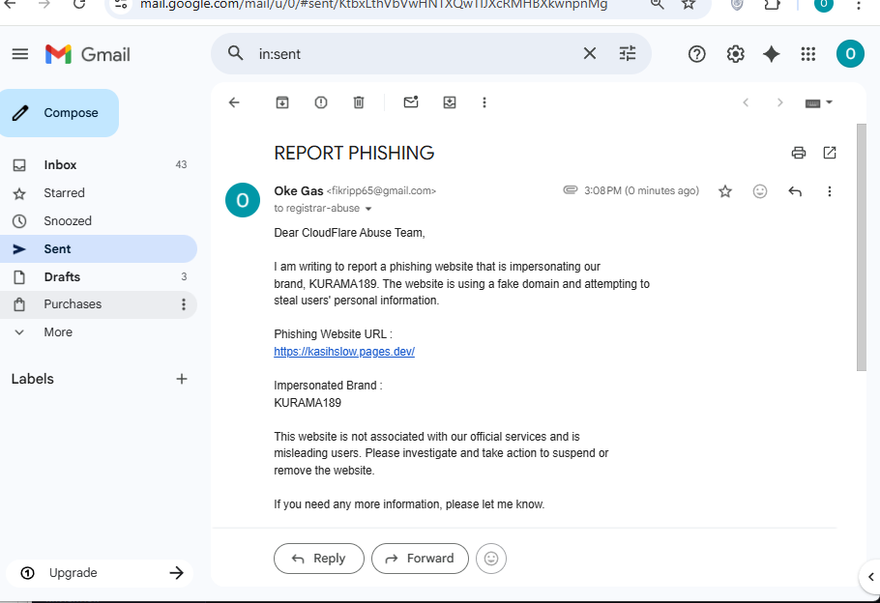This screenshot has width=880, height=603.
Task: Open the Starred folder
Action: [x=99, y=193]
